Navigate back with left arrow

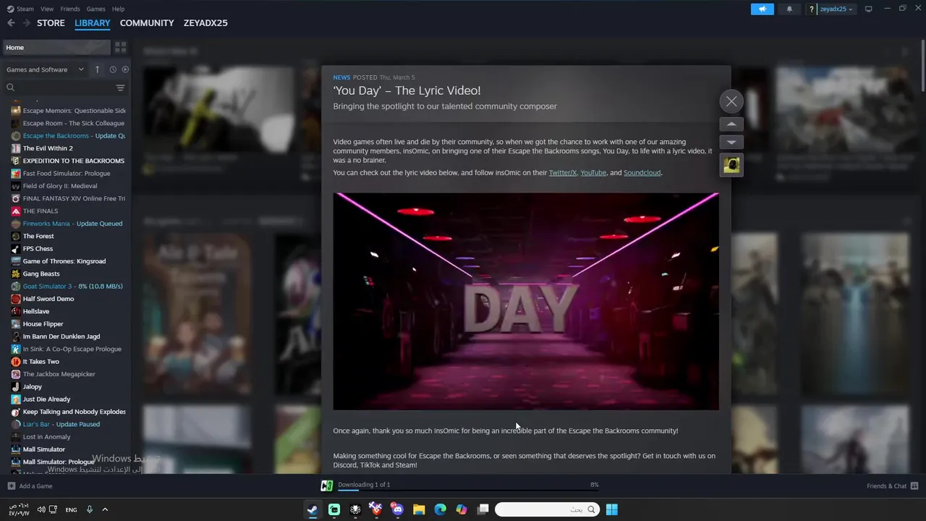(11, 23)
